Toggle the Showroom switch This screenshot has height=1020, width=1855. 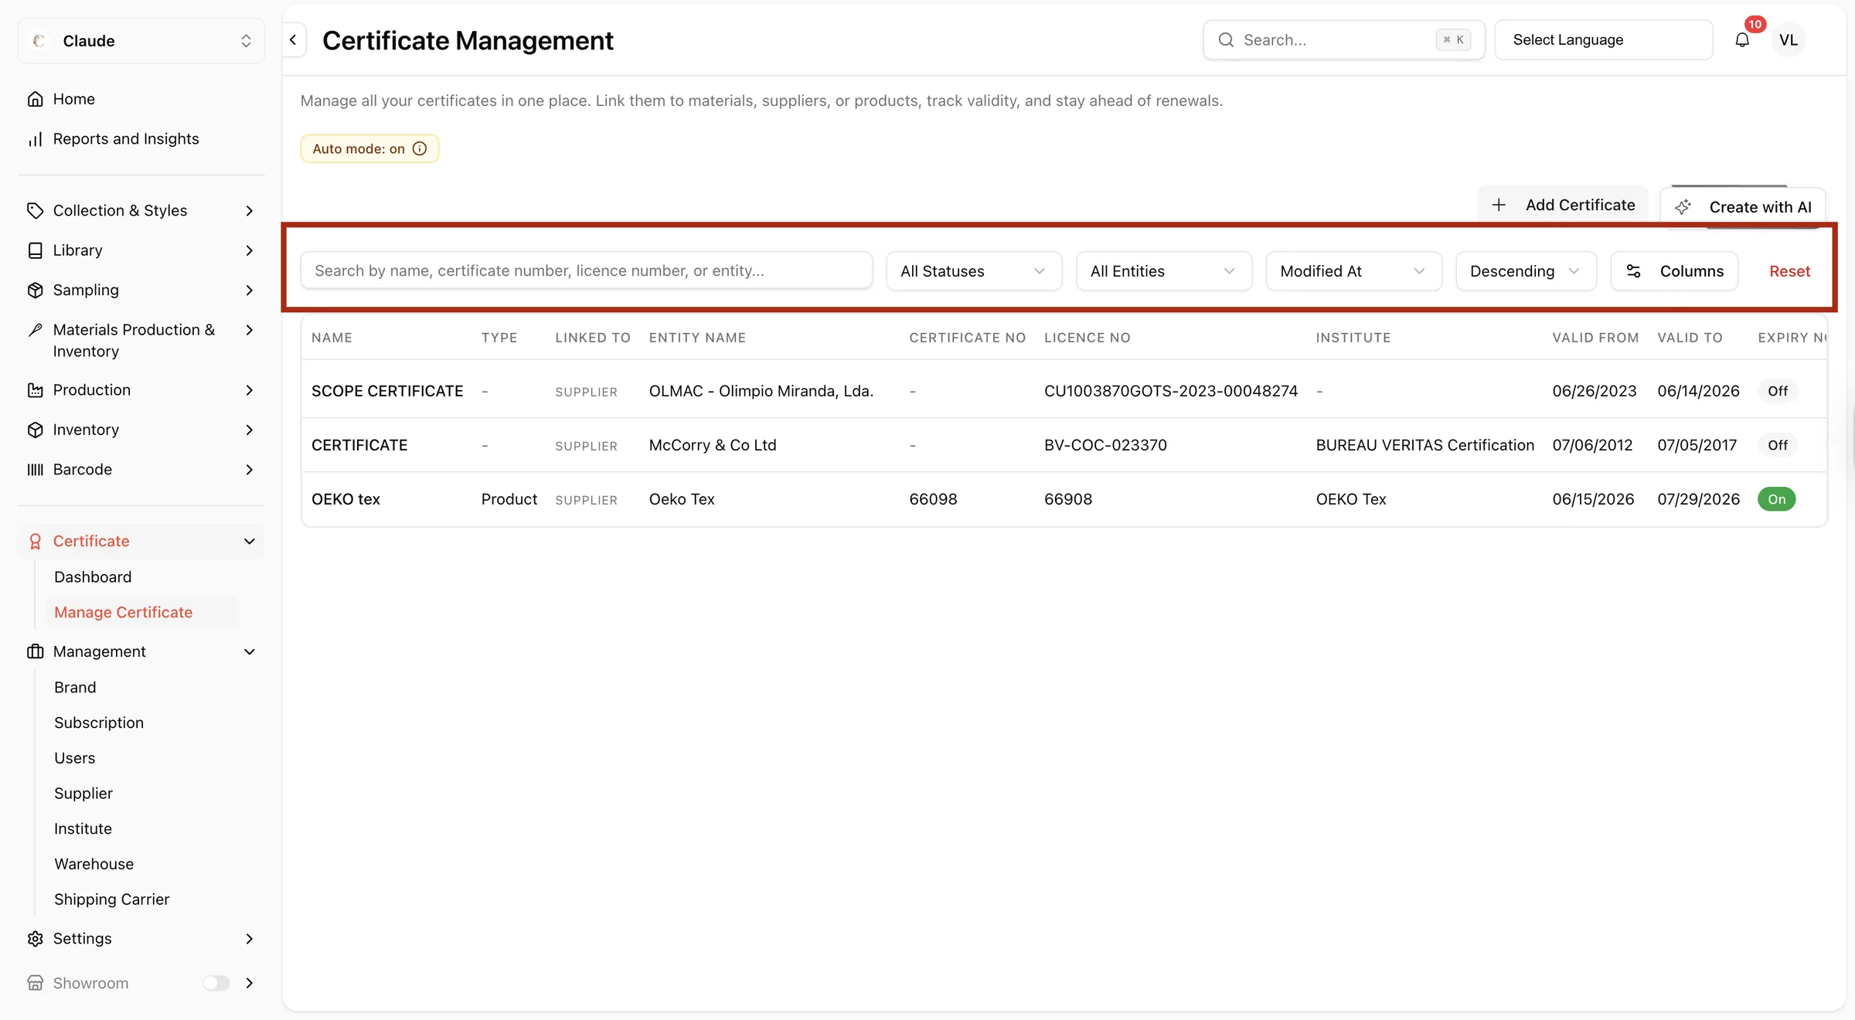[x=216, y=983]
